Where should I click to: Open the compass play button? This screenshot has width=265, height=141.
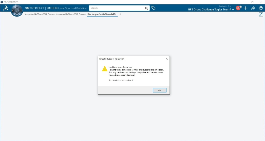(17, 10)
